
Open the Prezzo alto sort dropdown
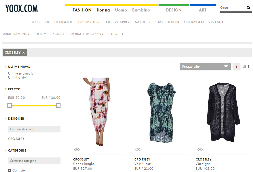[x=205, y=67]
